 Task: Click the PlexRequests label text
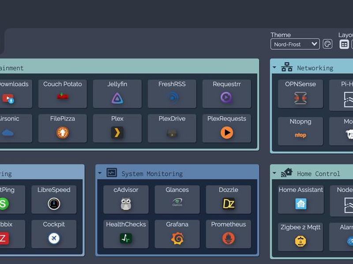[227, 119]
